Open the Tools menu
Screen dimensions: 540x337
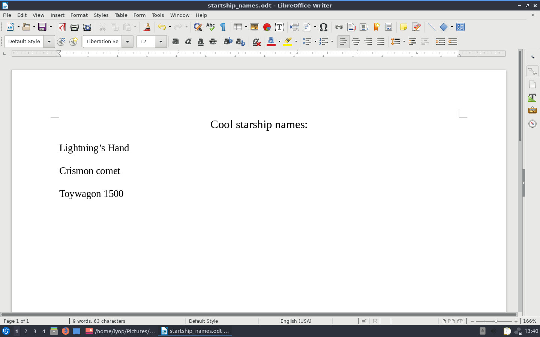(x=158, y=15)
